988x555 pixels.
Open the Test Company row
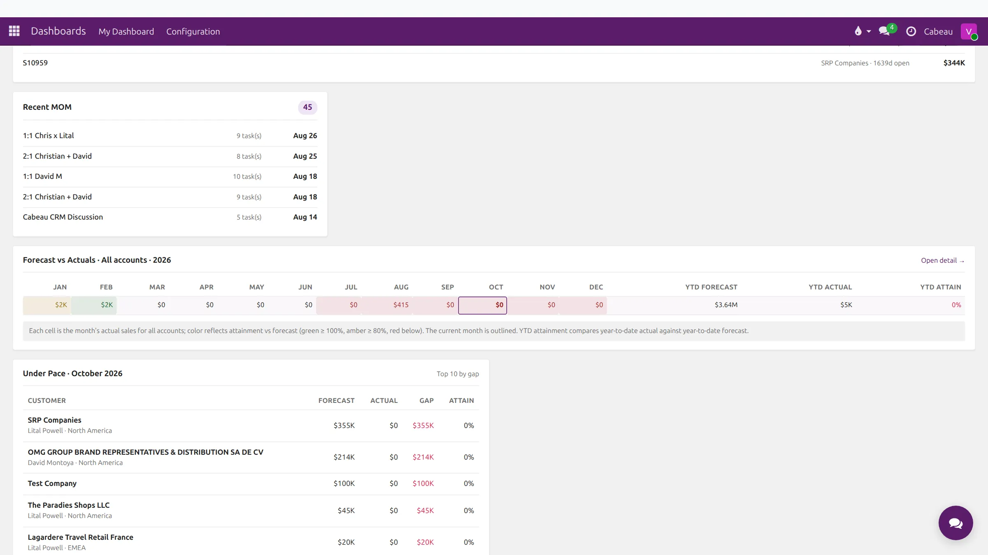[x=251, y=484]
